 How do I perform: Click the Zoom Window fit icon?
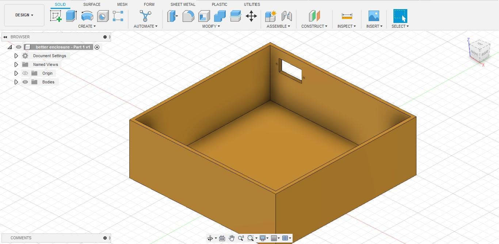(250, 238)
